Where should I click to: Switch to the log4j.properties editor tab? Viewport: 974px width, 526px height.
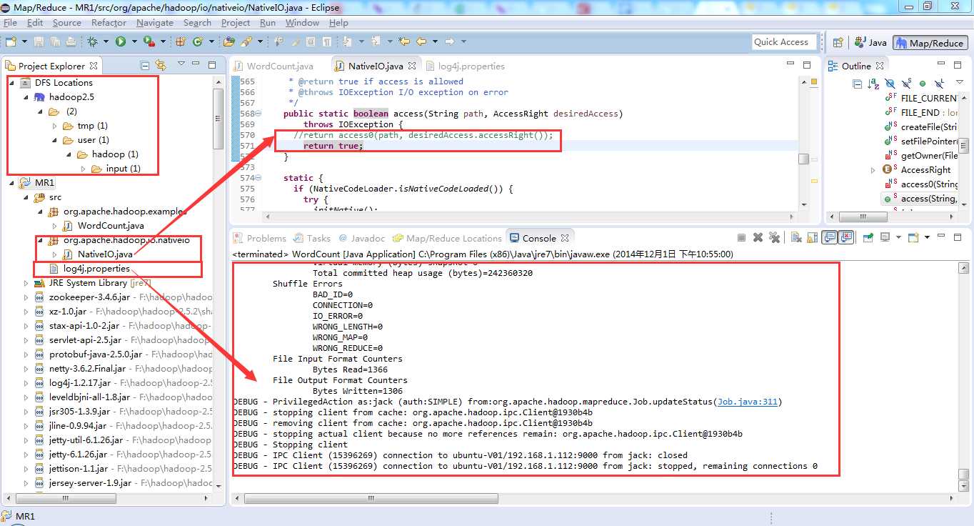(465, 66)
